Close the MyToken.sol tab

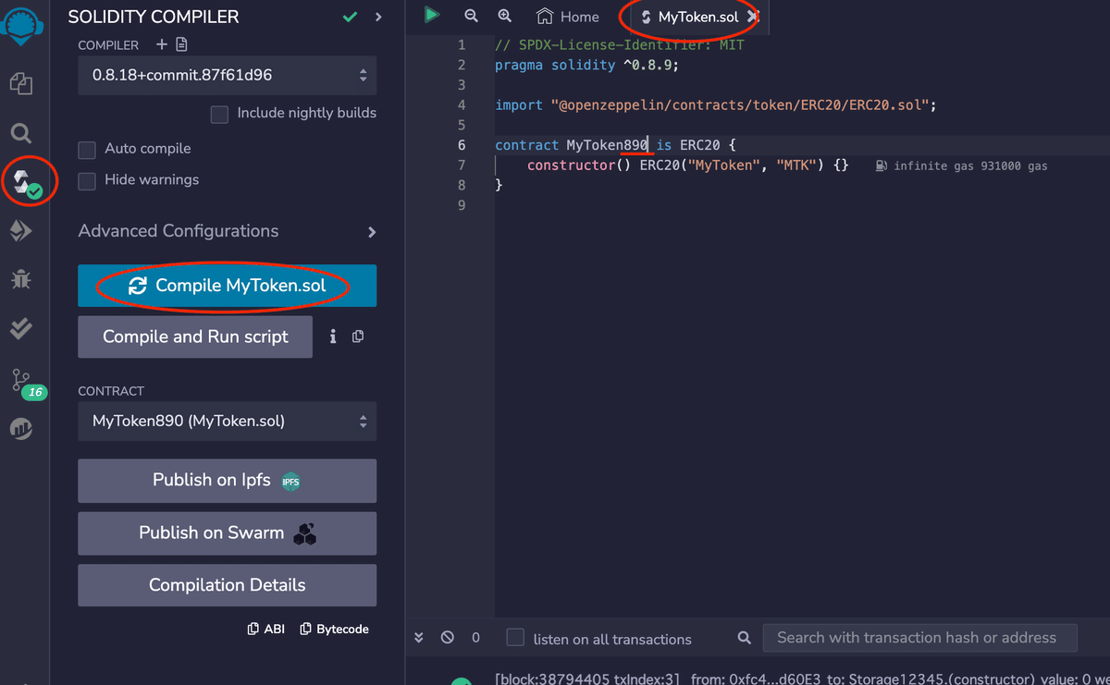753,17
